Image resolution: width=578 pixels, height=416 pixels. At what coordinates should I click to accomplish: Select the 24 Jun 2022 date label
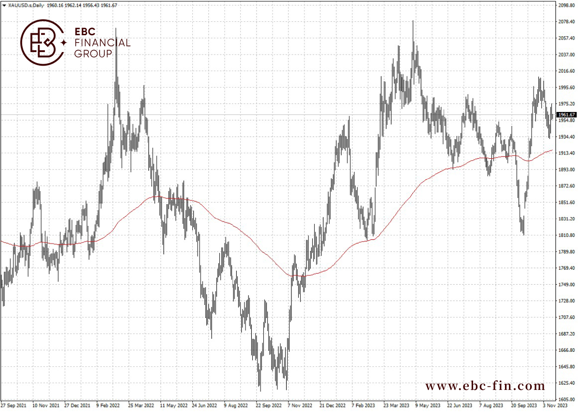point(204,406)
